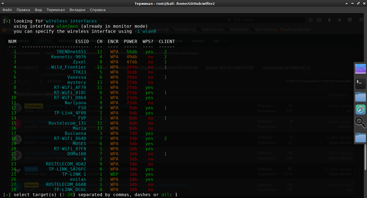Open the Файл menu
367x198 pixels.
pyautogui.click(x=7, y=10)
